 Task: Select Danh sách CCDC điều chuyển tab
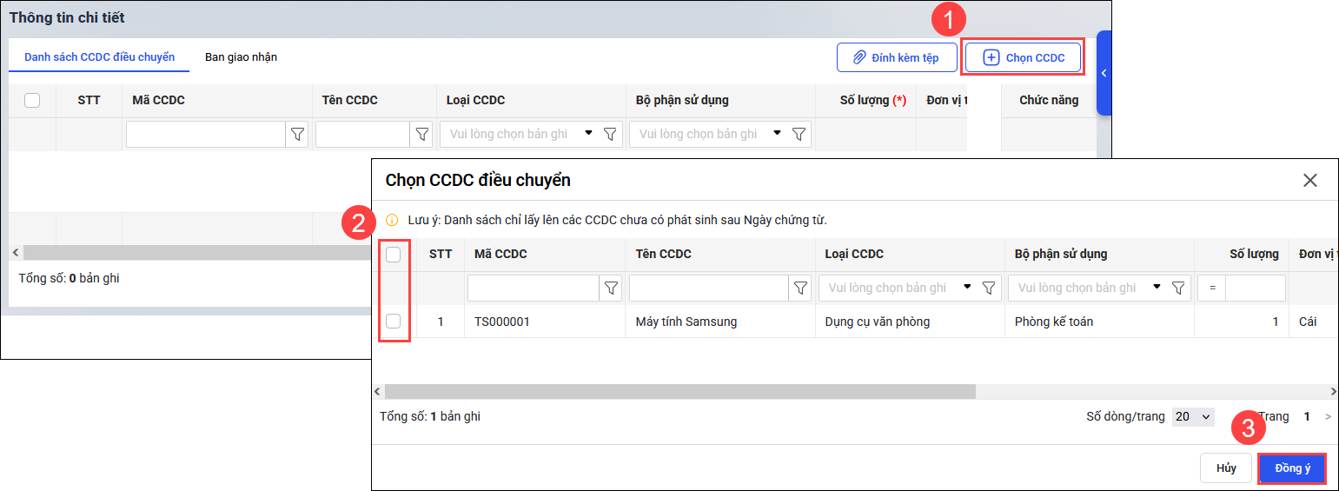[x=99, y=57]
